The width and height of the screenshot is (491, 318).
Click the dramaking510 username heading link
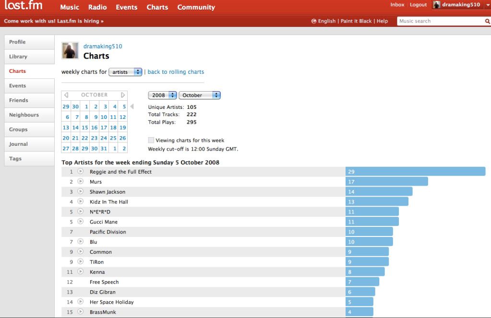[x=103, y=47]
